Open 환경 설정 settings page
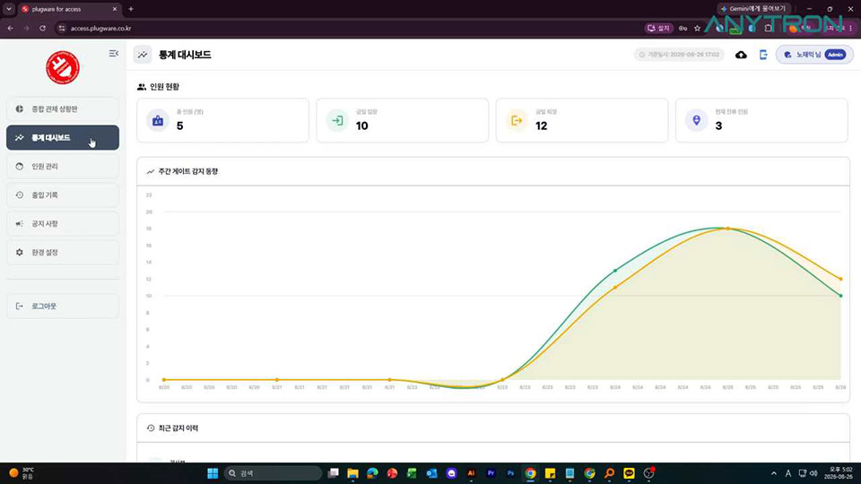 63,253
